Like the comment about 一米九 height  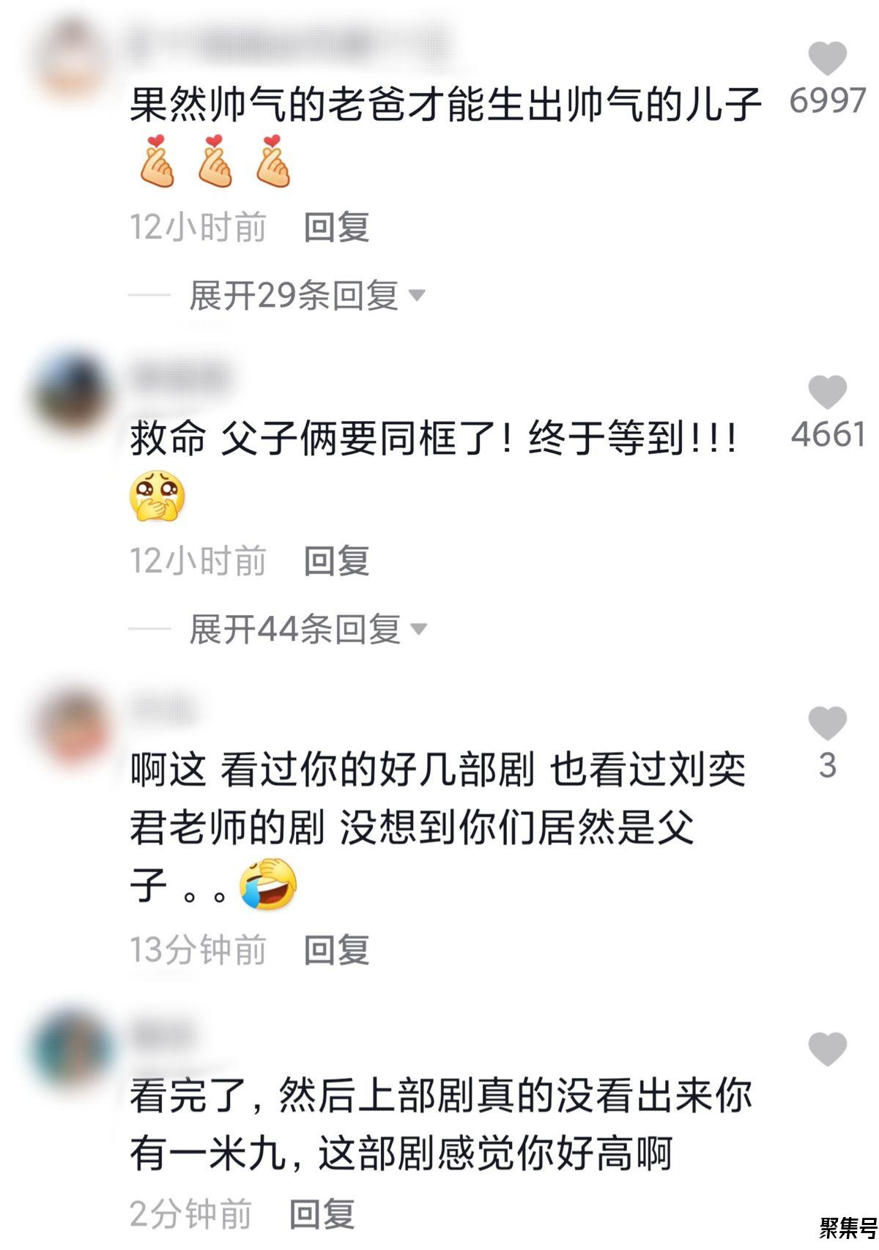coord(827,1049)
